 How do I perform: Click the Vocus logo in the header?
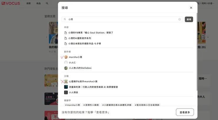point(11,3)
